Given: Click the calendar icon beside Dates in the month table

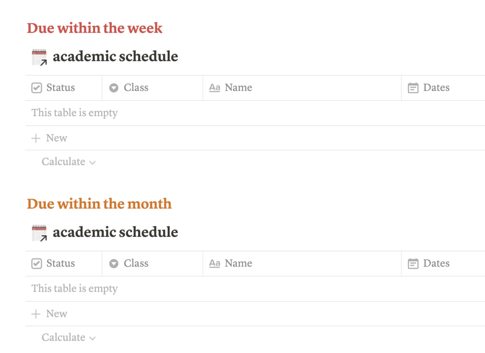Looking at the screenshot, I should pos(413,263).
